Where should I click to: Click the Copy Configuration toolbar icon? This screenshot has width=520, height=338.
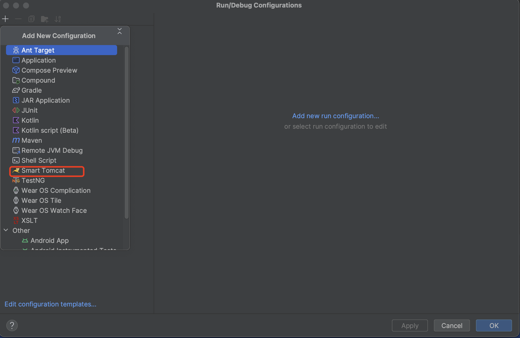click(31, 19)
